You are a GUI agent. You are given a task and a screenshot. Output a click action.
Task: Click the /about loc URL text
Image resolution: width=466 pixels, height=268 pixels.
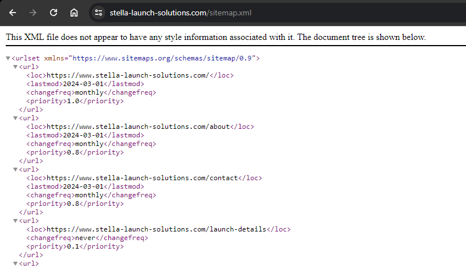(138, 127)
